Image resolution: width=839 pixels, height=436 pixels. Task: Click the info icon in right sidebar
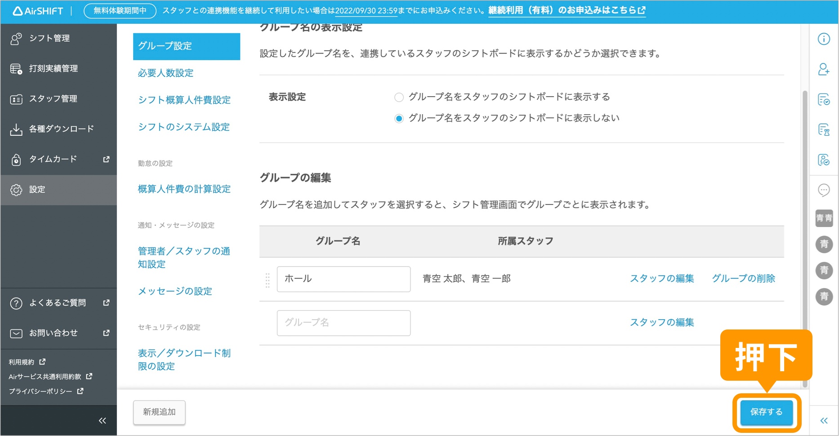point(824,39)
